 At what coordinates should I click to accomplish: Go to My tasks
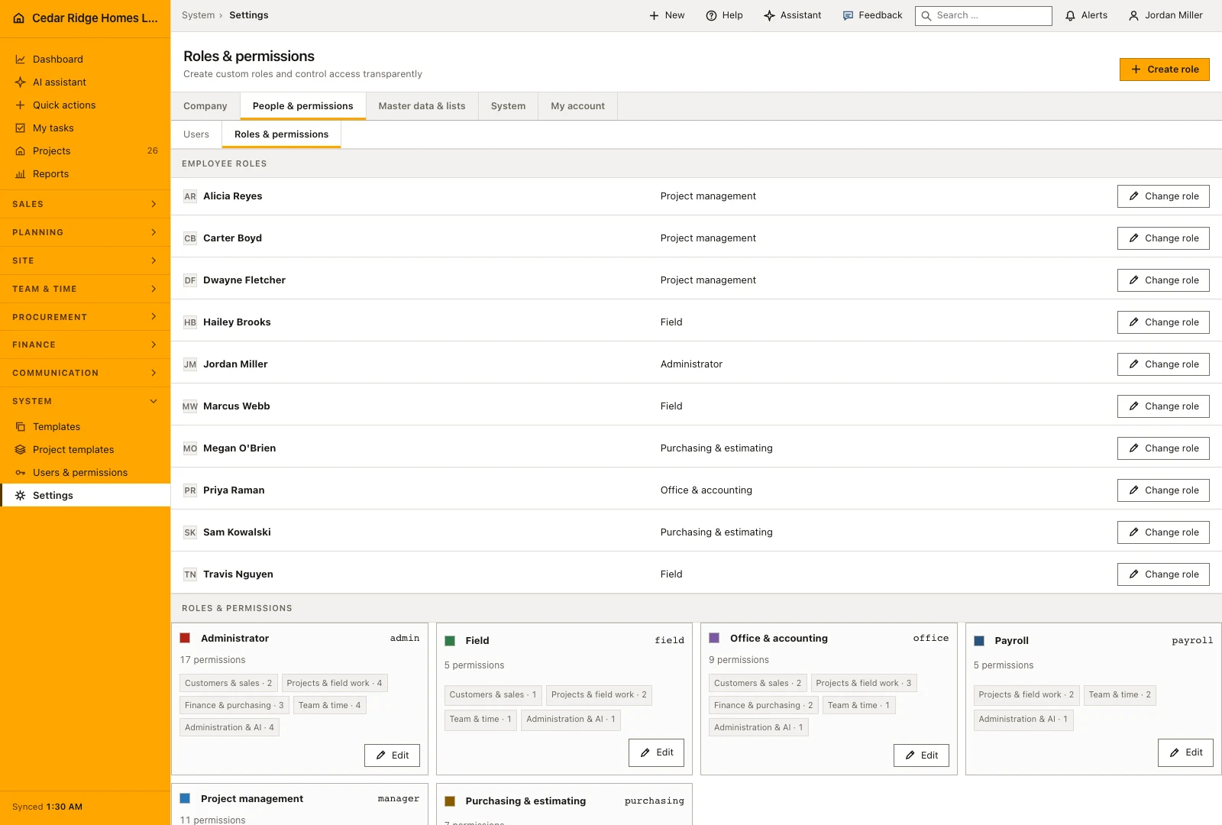click(x=85, y=128)
